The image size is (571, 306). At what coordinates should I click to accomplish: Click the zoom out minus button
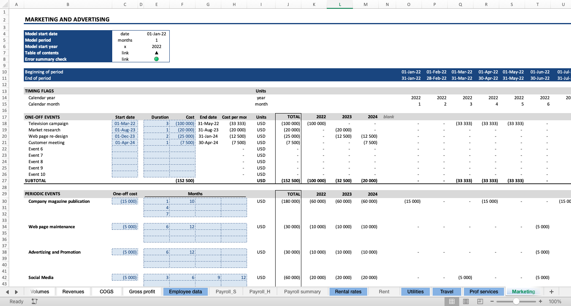tap(492, 302)
